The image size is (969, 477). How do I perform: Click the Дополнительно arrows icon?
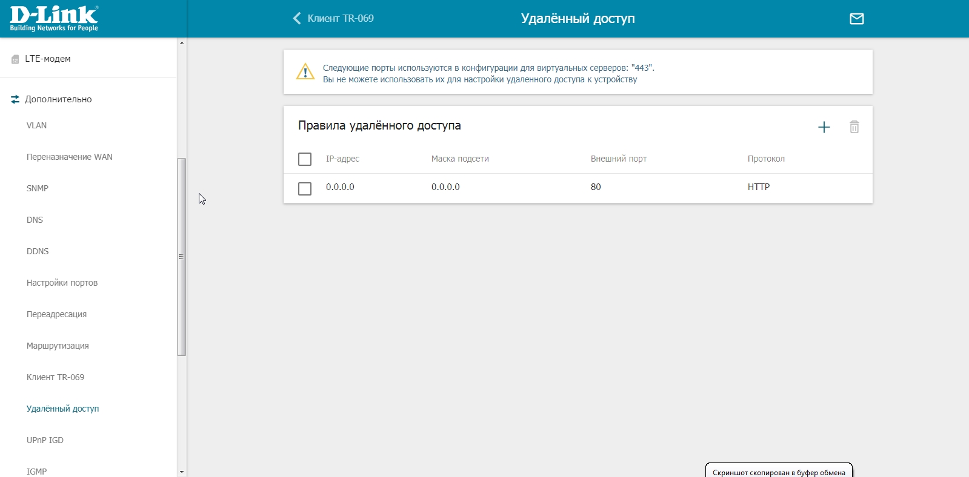coord(15,99)
